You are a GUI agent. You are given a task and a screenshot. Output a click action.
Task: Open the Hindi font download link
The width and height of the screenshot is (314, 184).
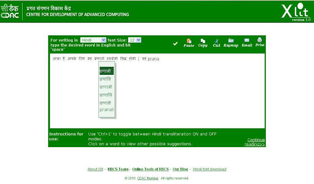pos(209,169)
